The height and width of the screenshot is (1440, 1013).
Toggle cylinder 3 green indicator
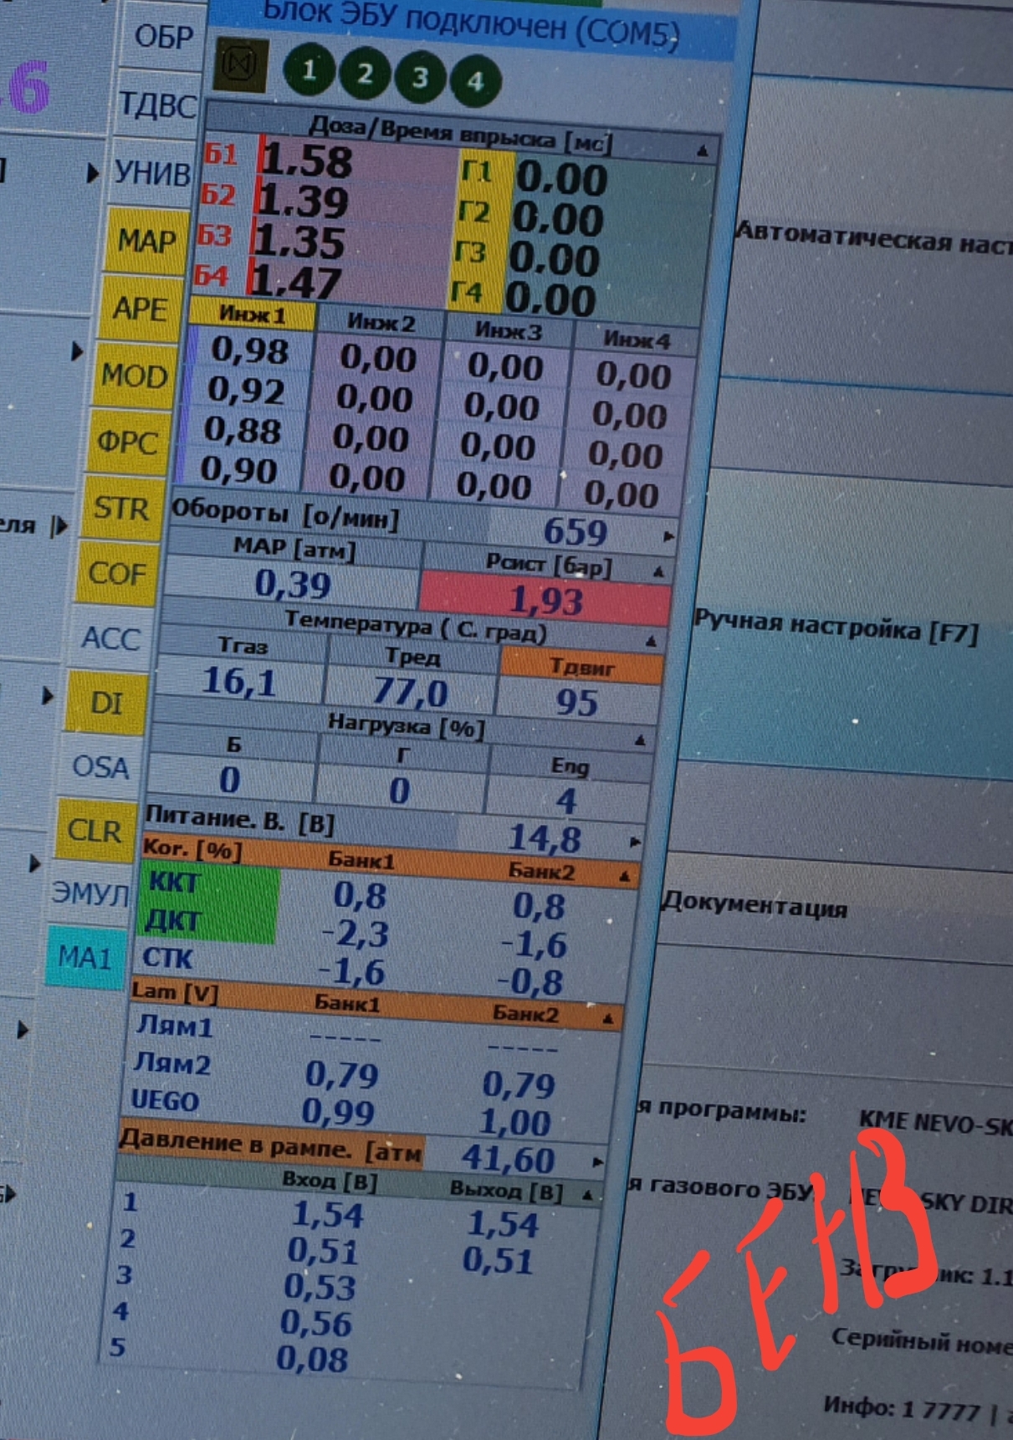(x=420, y=78)
